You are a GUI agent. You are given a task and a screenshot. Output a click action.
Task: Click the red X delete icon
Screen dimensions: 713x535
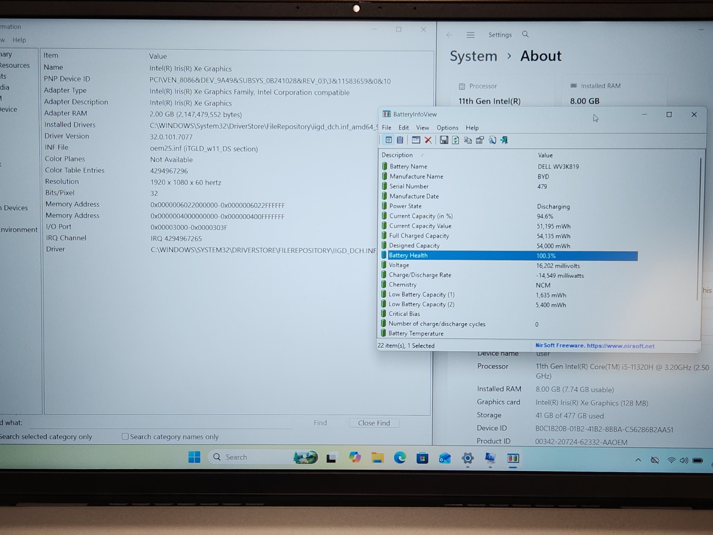428,140
